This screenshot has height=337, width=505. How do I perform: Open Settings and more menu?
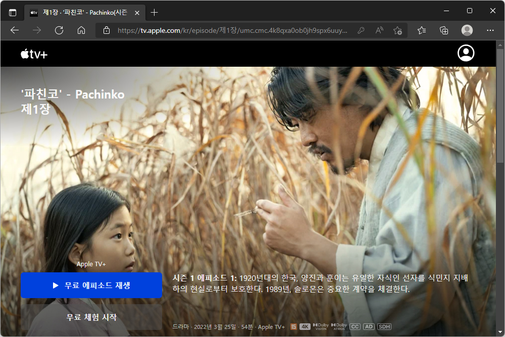tap(490, 30)
